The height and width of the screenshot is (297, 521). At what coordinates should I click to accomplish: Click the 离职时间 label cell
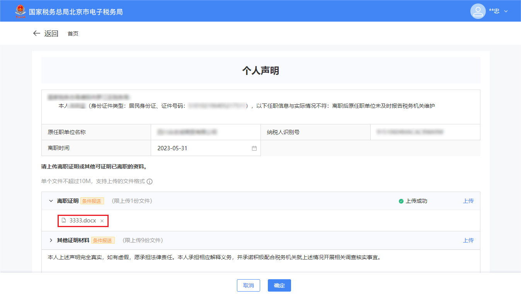(96, 148)
